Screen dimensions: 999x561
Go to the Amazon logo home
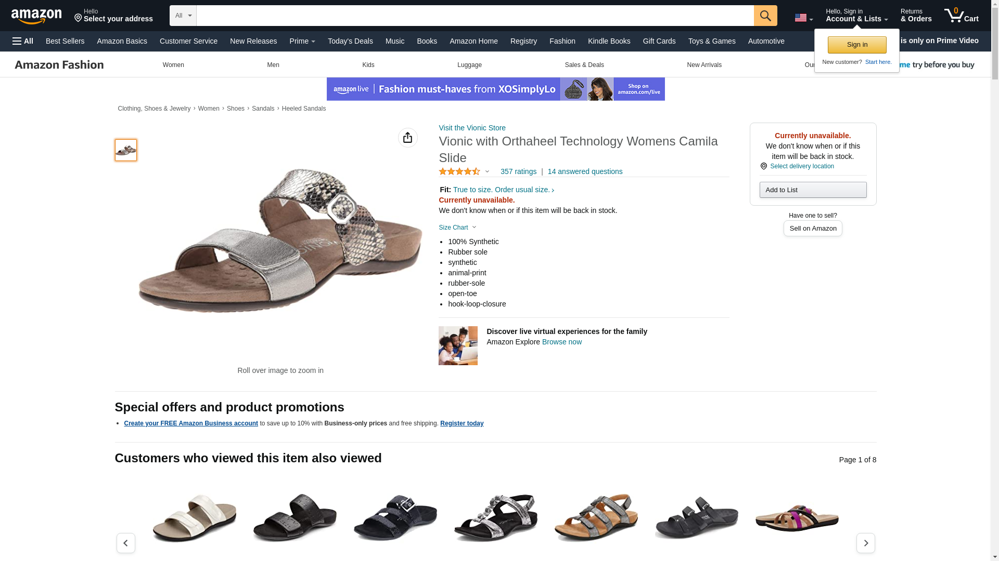click(x=36, y=16)
